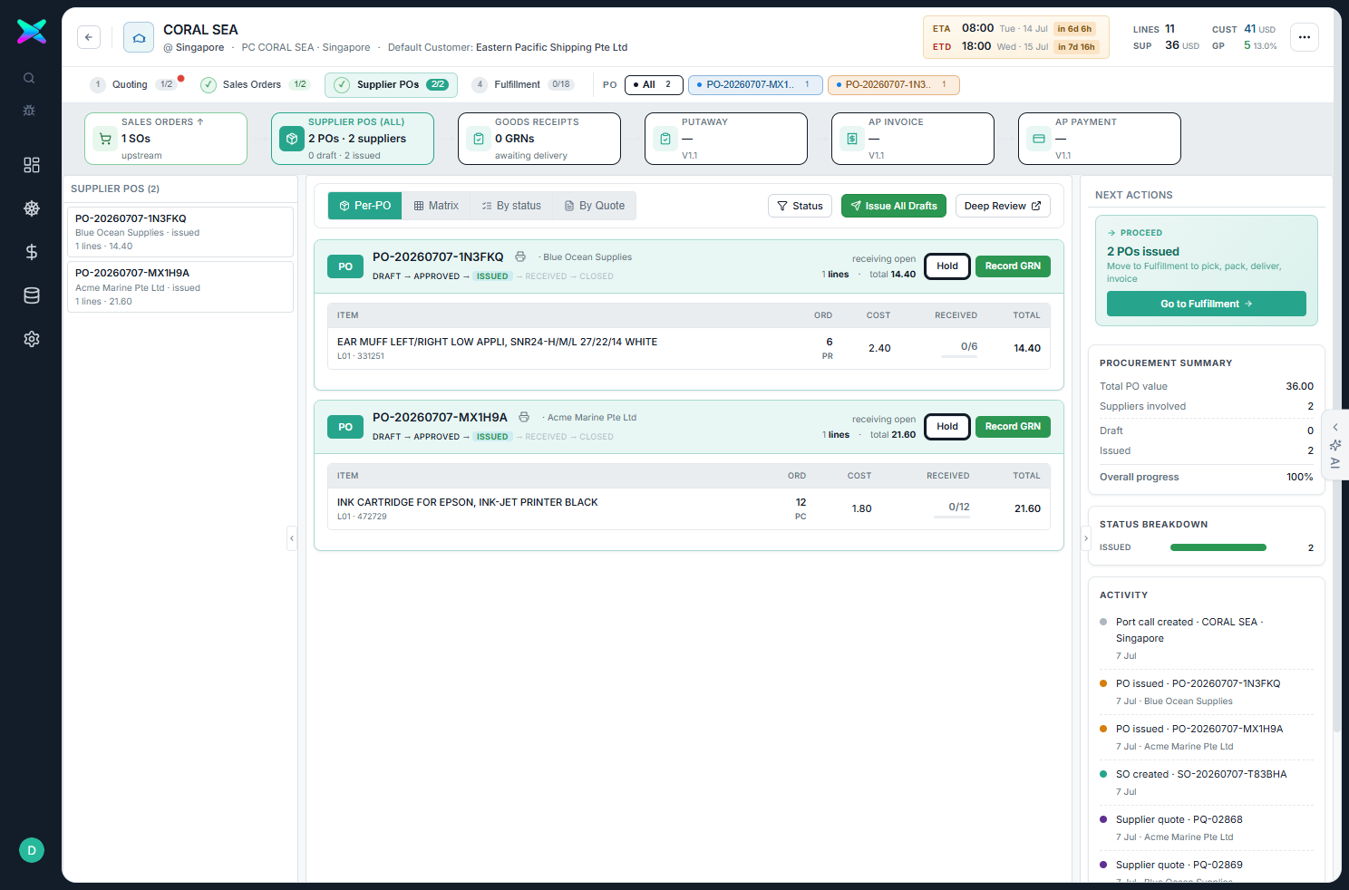Filter by the PO-20260707-MX1.. chip
1349x890 pixels.
[x=756, y=84]
